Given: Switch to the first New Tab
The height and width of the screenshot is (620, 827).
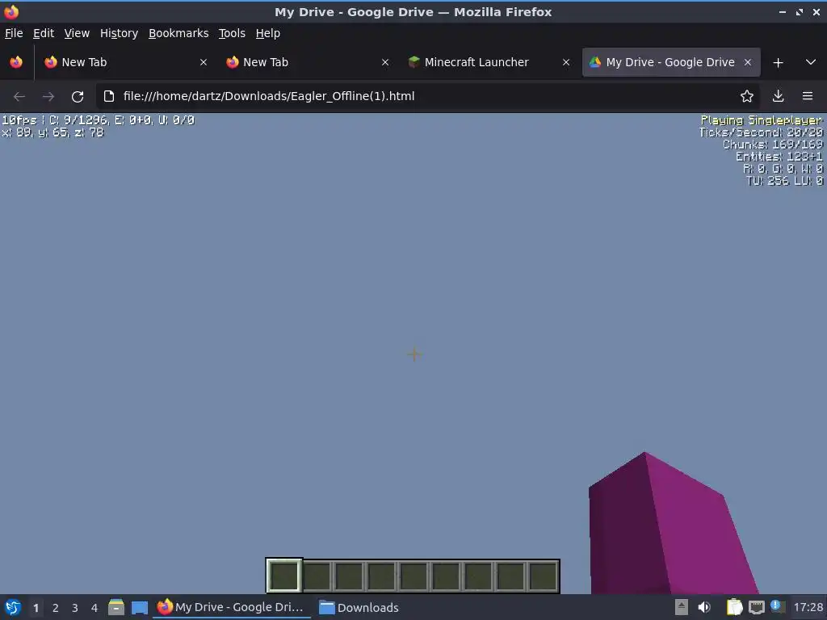Looking at the screenshot, I should (x=127, y=62).
